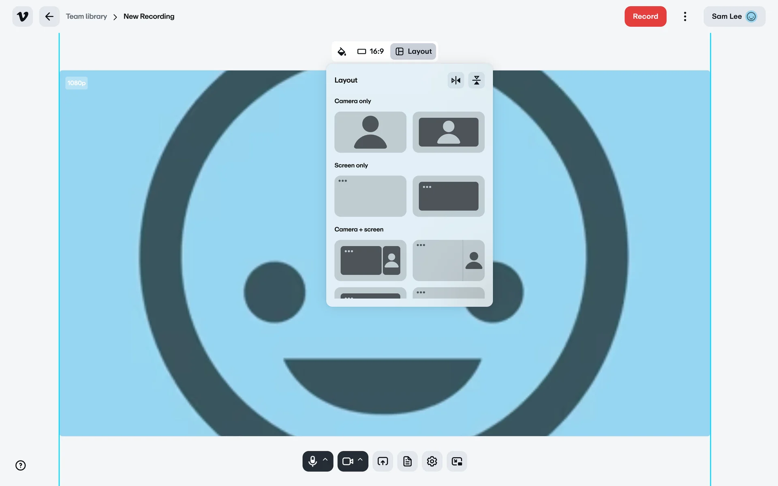778x486 pixels.
Task: Turn off the camera
Action: 347,461
